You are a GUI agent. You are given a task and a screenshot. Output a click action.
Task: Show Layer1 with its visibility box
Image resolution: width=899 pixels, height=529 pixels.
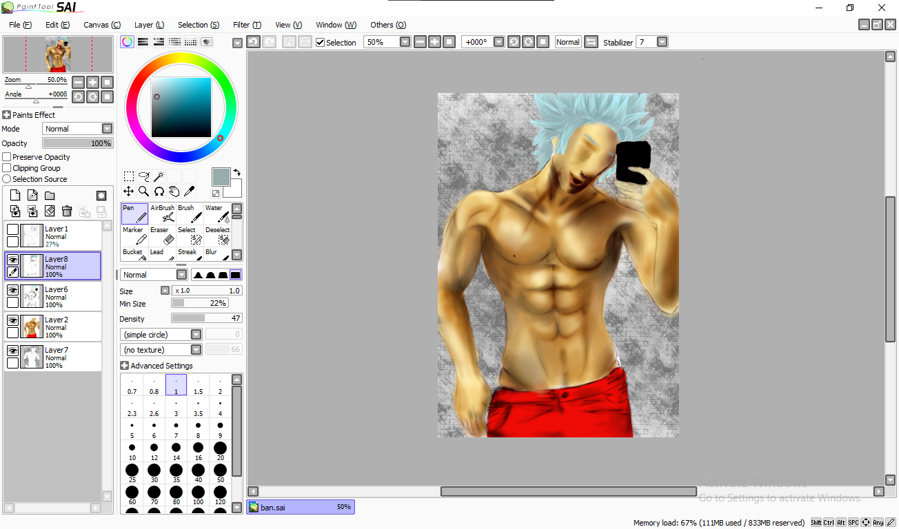click(12, 229)
